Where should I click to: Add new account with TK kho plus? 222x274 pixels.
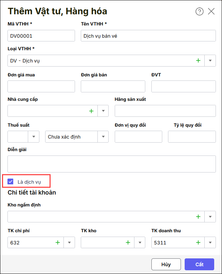pyautogui.click(x=128, y=243)
